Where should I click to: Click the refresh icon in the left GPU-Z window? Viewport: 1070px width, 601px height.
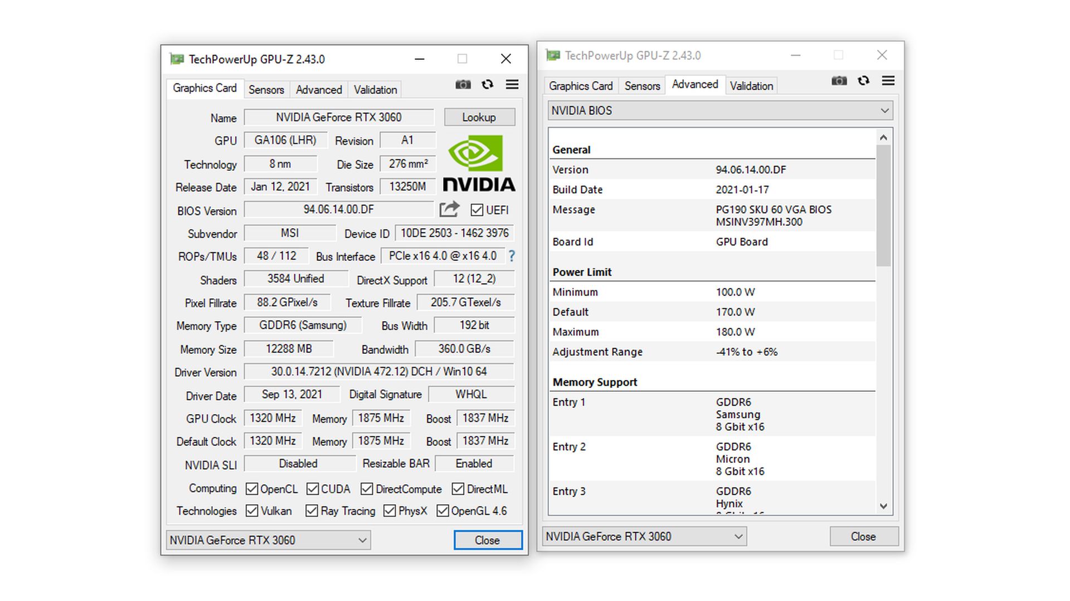click(488, 85)
